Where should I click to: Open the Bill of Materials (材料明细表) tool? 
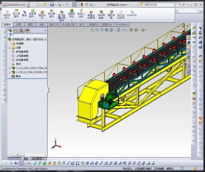pyautogui.click(x=101, y=15)
